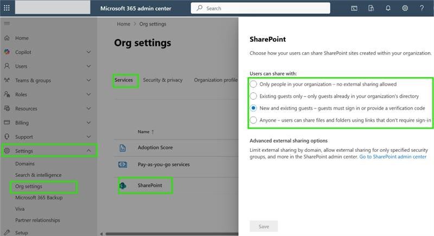Image resolution: width=434 pixels, height=236 pixels.
Task: Click the Name column header
Action: tap(143, 132)
